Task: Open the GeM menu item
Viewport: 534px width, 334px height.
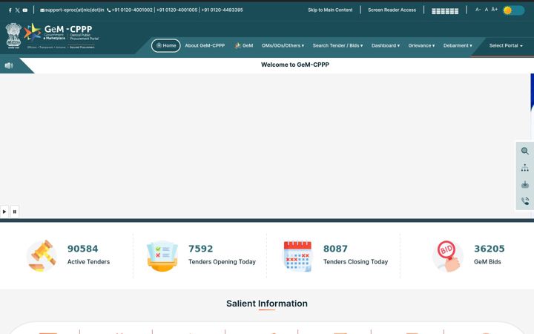Action: (x=243, y=46)
